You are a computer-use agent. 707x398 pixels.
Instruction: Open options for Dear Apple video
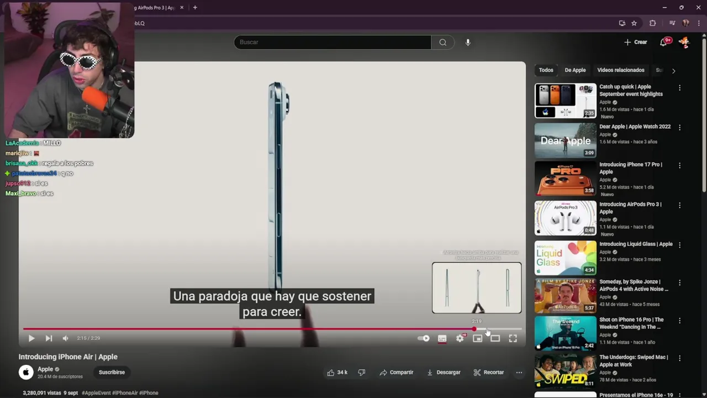click(x=679, y=127)
